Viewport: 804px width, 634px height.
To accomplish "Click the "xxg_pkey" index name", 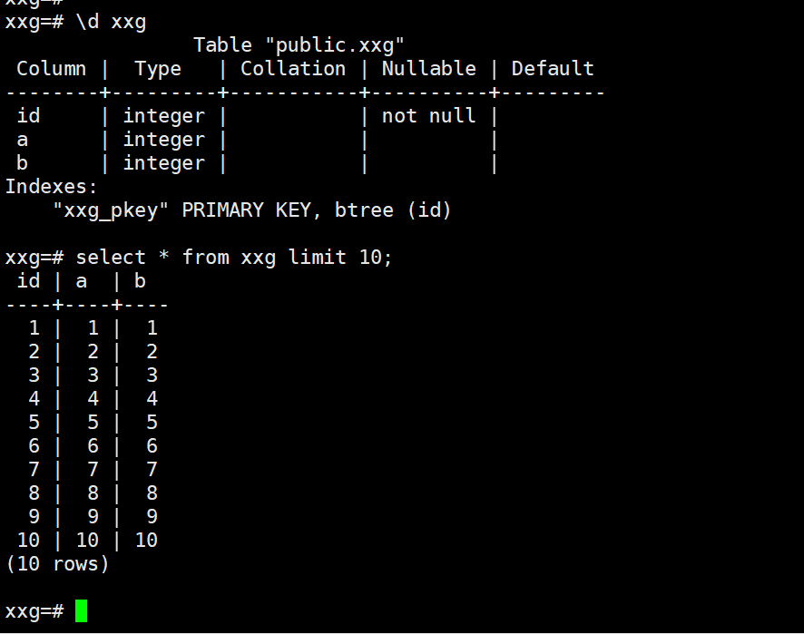I will click(111, 210).
